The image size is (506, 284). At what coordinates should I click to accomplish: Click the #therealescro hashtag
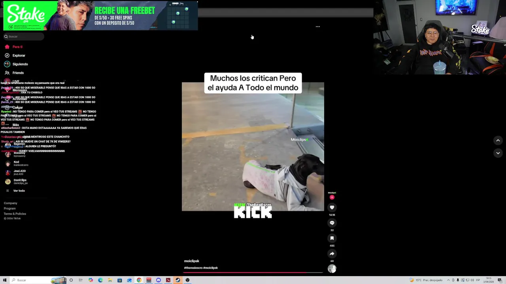[193, 268]
